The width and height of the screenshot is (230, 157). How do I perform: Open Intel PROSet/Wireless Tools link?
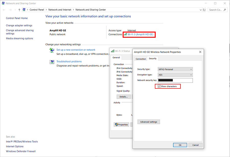(x=22, y=141)
